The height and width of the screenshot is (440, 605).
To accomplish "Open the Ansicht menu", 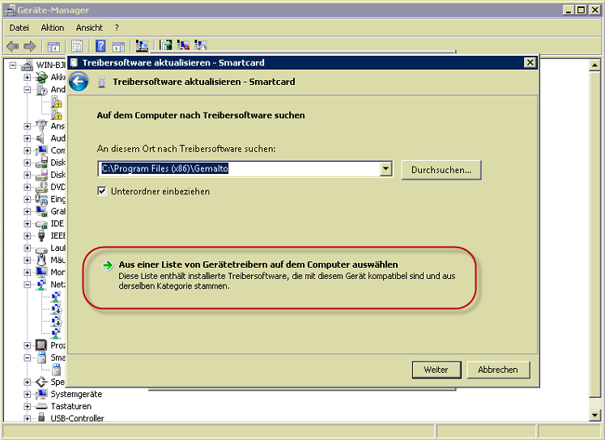I will pos(89,27).
